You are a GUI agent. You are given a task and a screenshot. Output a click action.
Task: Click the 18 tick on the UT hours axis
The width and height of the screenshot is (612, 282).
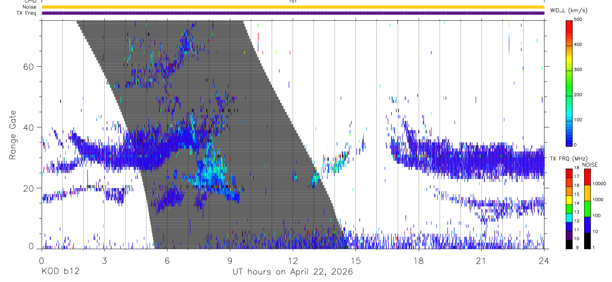pos(419,261)
